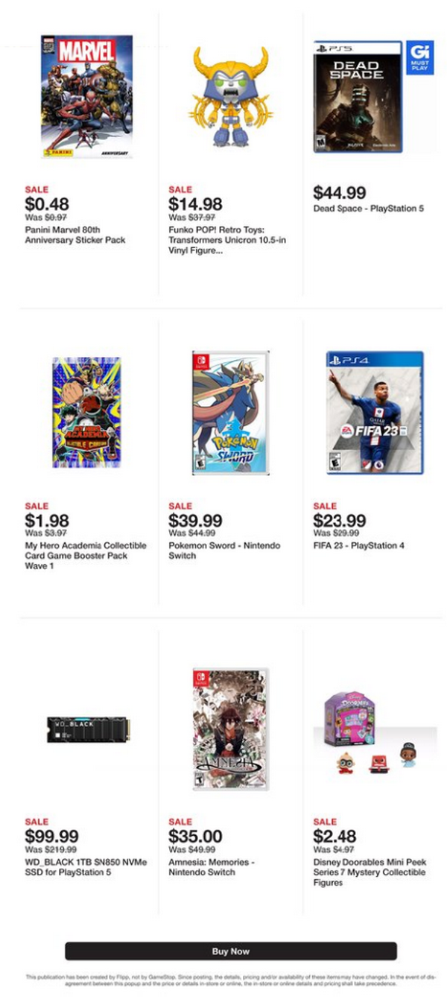The width and height of the screenshot is (447, 1002).
Task: Click the GI Must Play badge
Action: [x=420, y=58]
